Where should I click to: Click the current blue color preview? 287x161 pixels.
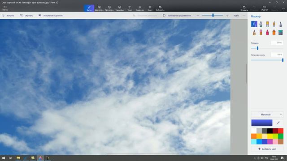click(x=262, y=123)
